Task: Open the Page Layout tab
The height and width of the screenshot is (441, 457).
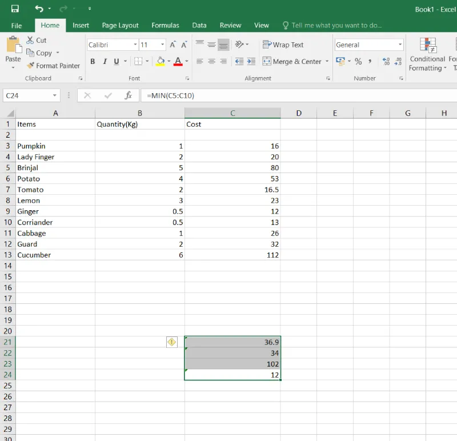Action: [x=120, y=25]
